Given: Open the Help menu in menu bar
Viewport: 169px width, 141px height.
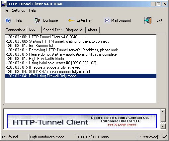Looking at the screenshot, I should tap(33, 10).
